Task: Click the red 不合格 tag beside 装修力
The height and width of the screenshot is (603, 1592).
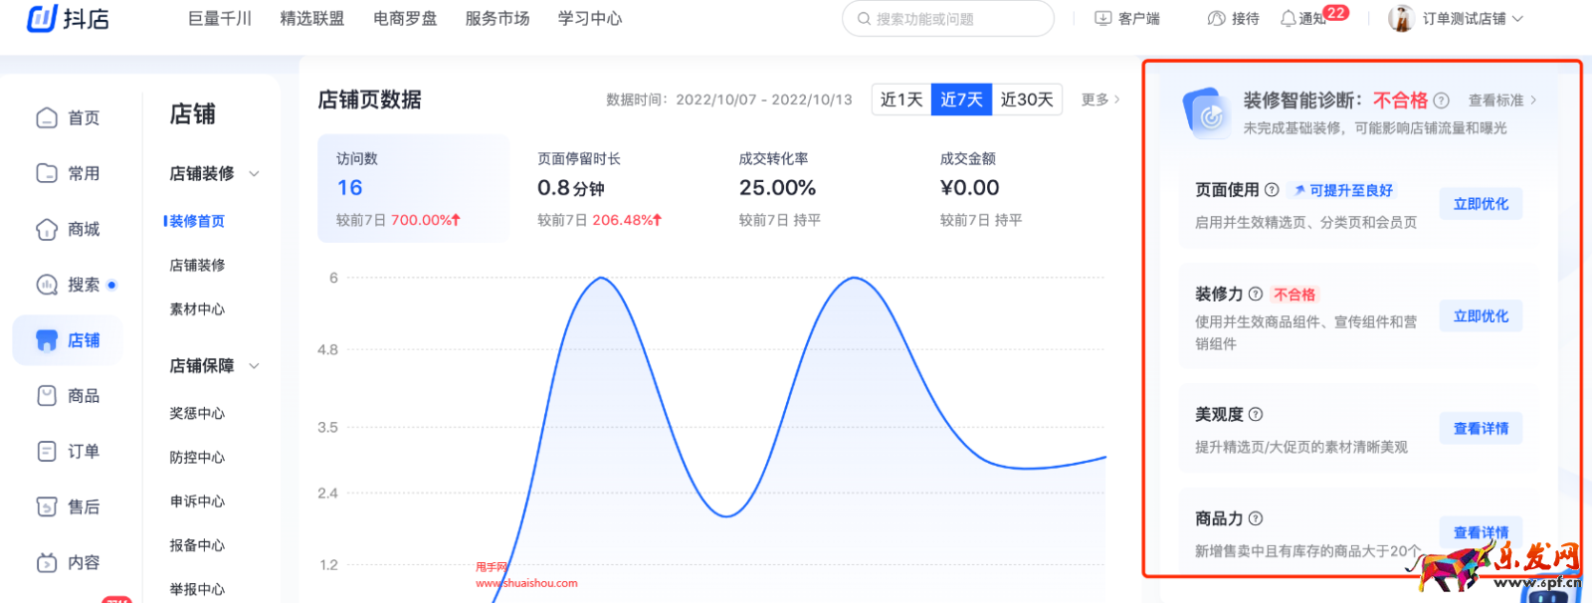Action: tap(1294, 295)
